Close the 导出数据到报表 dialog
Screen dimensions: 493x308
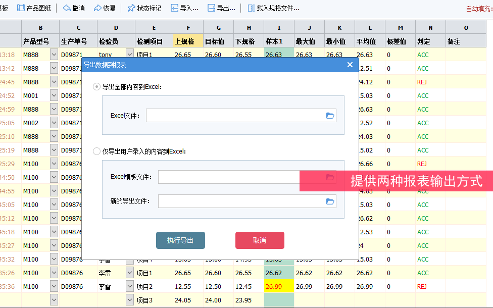[x=350, y=65]
